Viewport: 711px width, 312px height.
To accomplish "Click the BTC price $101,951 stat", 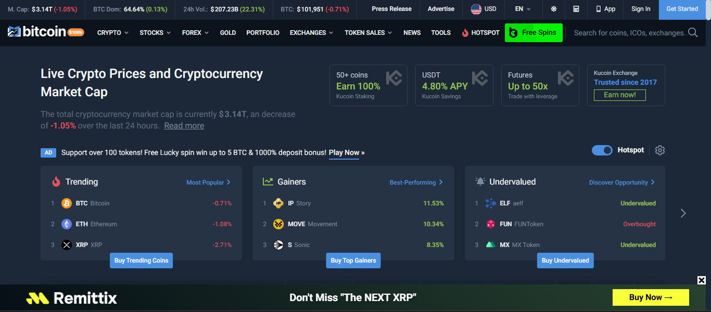I will pyautogui.click(x=315, y=9).
